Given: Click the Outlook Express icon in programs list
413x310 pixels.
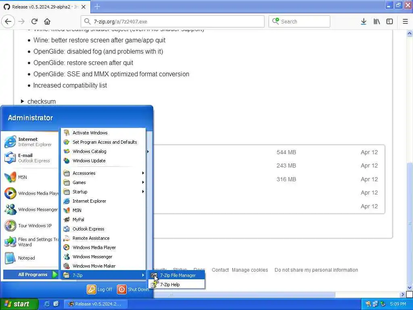Looking at the screenshot, I should (67, 229).
